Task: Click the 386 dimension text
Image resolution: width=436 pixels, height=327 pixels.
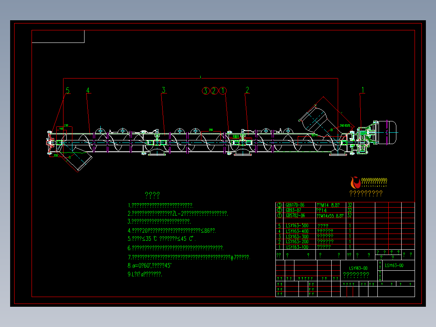Action: (211, 130)
